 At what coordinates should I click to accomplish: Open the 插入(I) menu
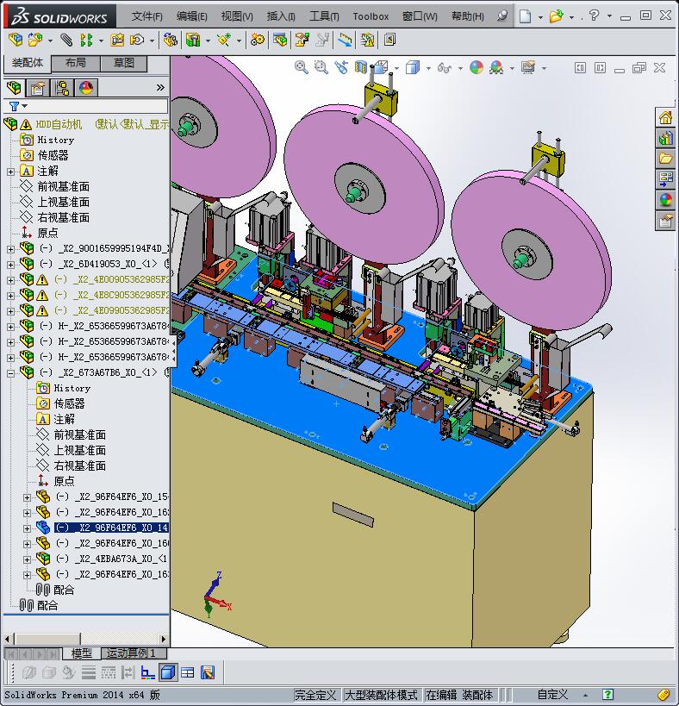[x=281, y=16]
